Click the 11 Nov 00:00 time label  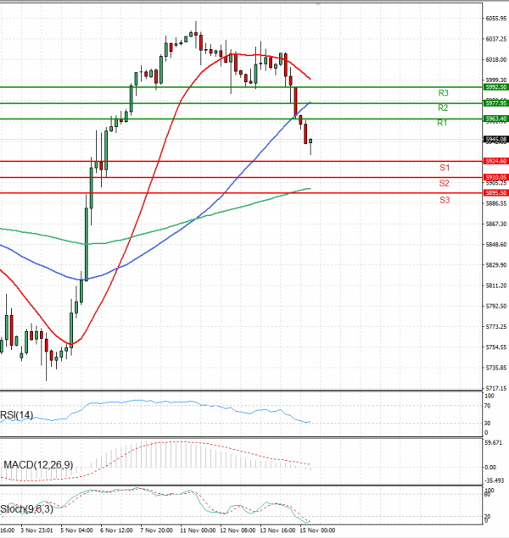198,530
